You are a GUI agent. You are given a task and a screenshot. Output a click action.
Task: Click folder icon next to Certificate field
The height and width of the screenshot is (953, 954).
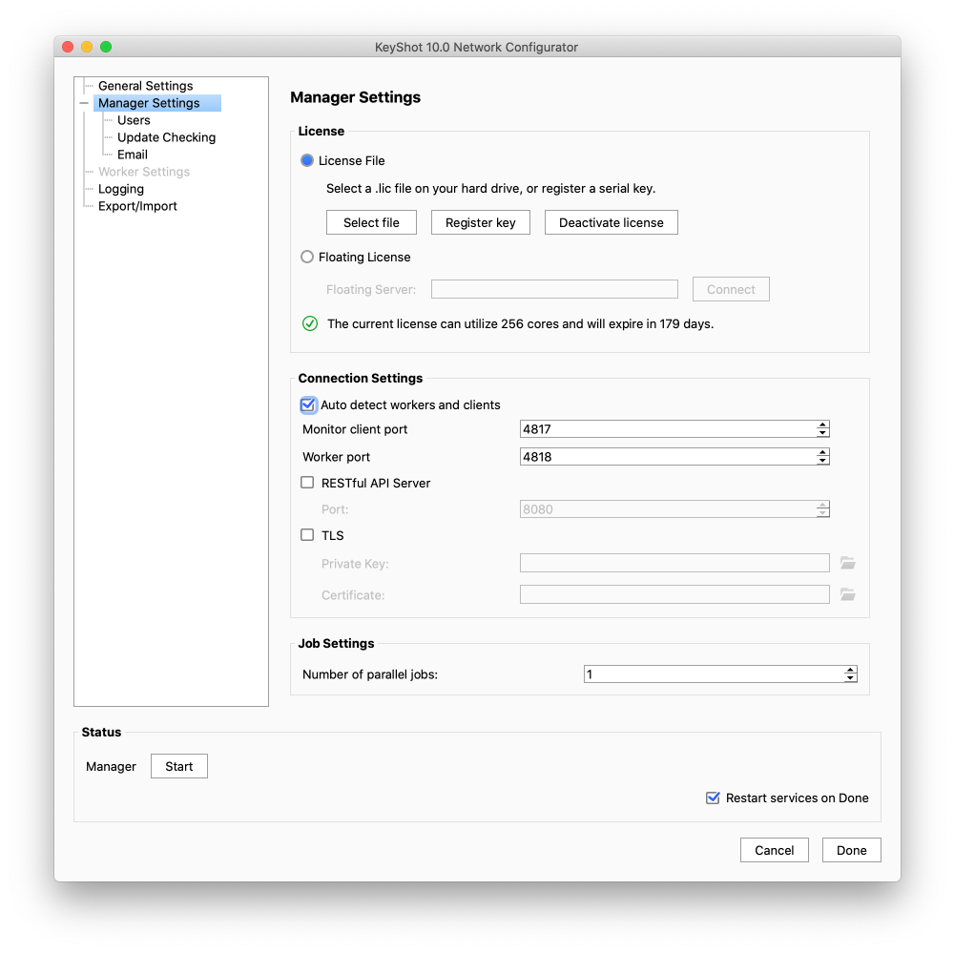(847, 594)
